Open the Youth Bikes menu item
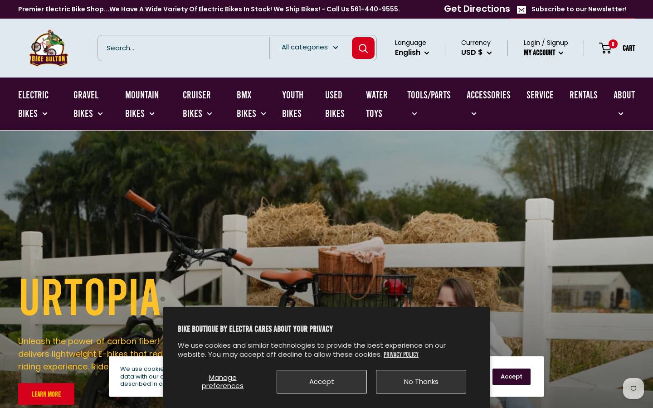The height and width of the screenshot is (408, 653). (292, 104)
